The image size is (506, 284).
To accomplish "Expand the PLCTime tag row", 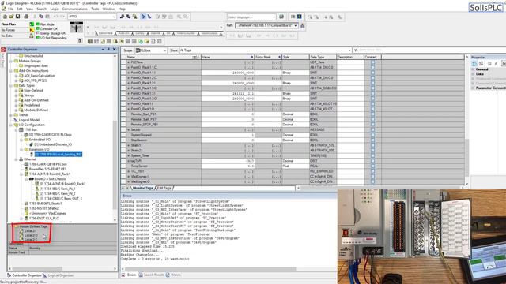I will pos(128,62).
